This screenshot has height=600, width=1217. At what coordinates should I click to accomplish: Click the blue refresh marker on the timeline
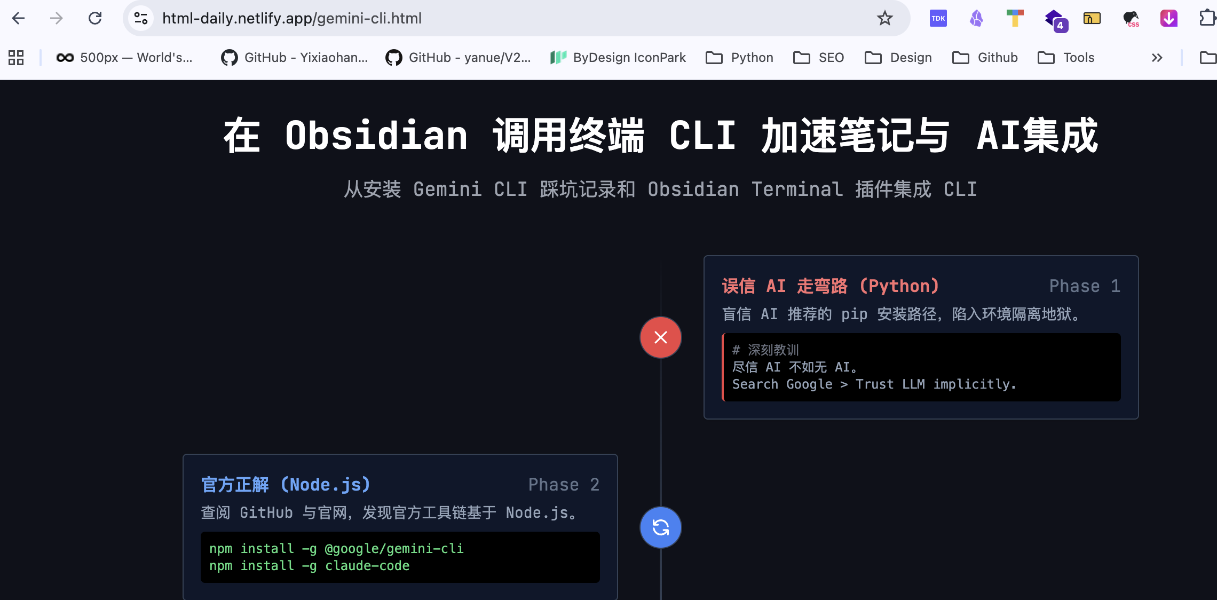click(660, 527)
